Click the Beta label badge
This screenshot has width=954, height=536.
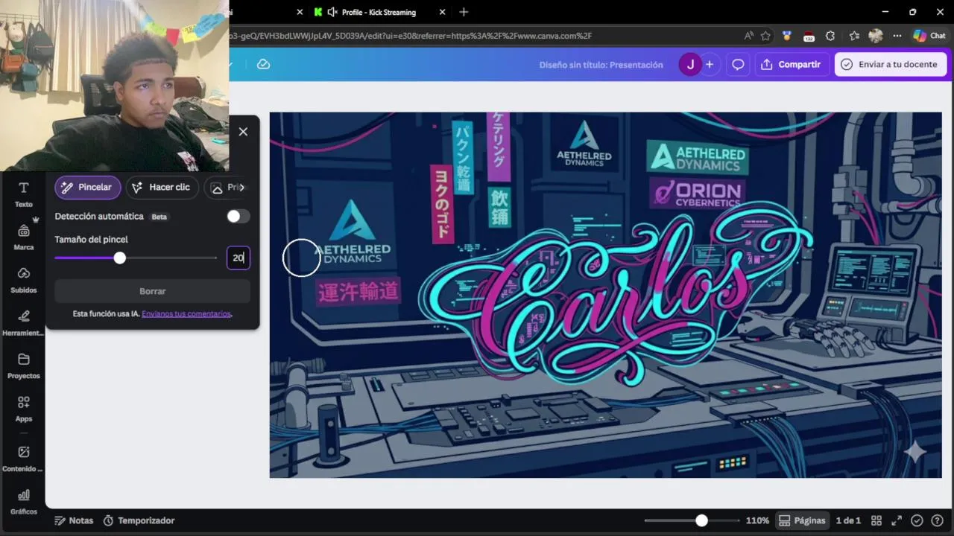coord(159,217)
